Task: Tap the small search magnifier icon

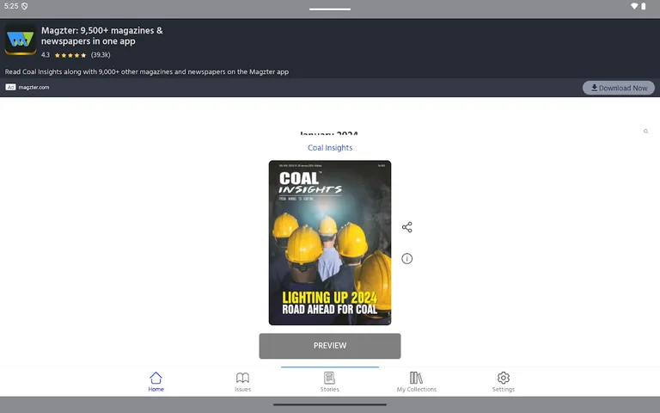Action: click(645, 132)
